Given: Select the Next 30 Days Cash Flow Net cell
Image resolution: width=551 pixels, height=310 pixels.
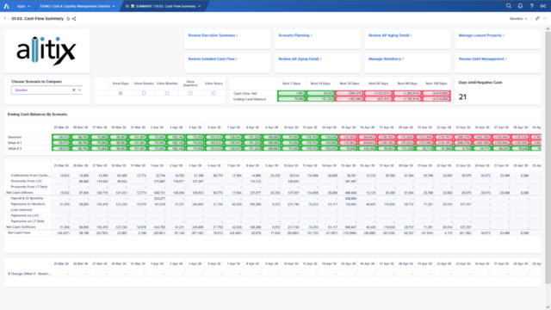Looking at the screenshot, I should coord(350,94).
